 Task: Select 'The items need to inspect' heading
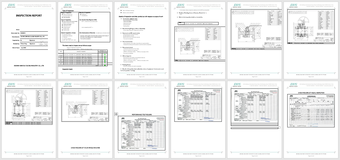coord(77,45)
